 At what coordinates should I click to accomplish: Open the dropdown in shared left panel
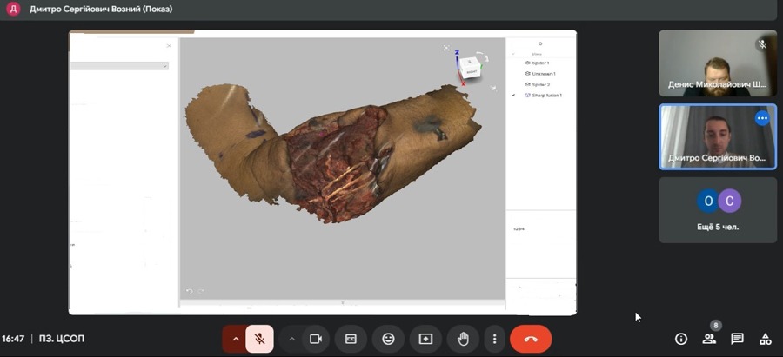pyautogui.click(x=164, y=66)
